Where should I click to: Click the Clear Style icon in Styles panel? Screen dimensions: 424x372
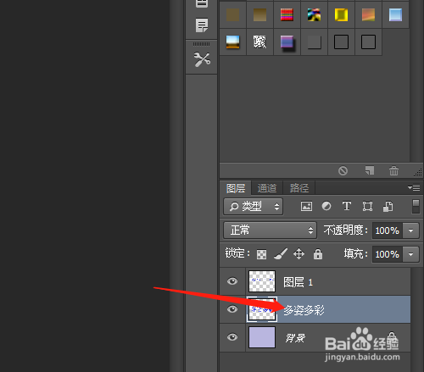[343, 170]
